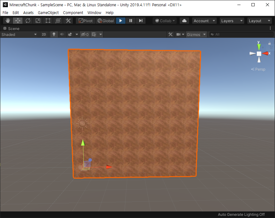The image size is (275, 218).
Task: Start Play mode
Action: tap(121, 21)
